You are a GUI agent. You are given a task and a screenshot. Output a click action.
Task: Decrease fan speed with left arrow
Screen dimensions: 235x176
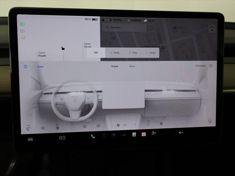point(112,125)
